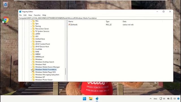
Task: Select the UserData folder icon
Action: point(33,49)
